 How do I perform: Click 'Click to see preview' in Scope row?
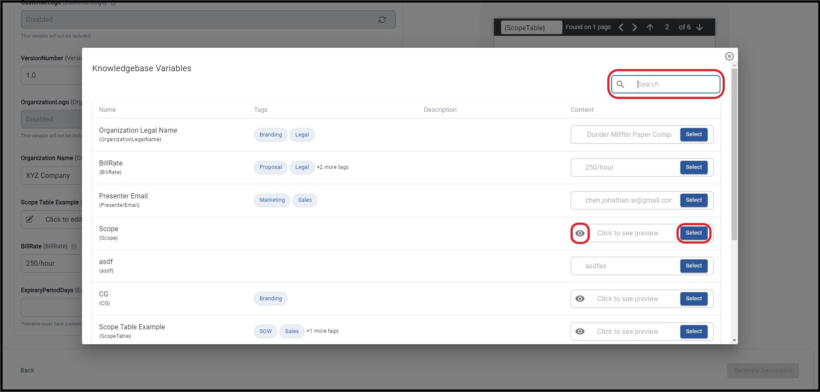click(627, 233)
